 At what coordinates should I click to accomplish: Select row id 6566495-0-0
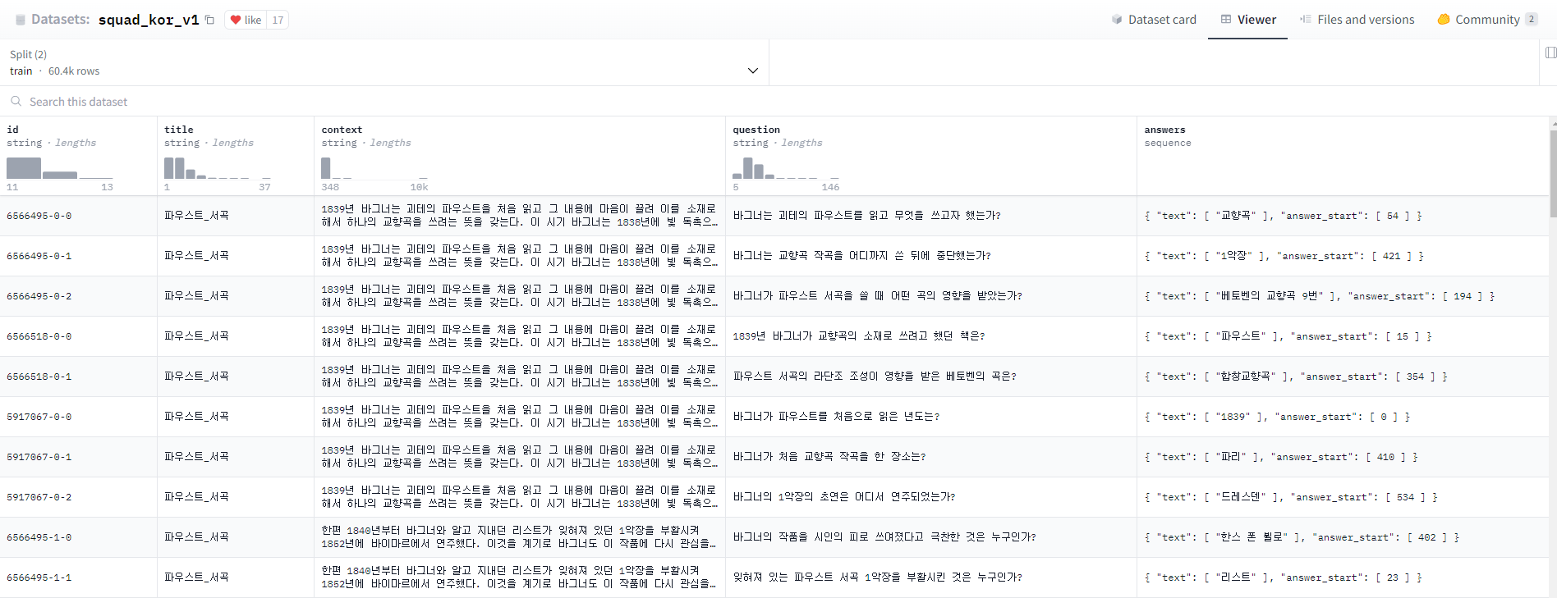click(x=39, y=216)
